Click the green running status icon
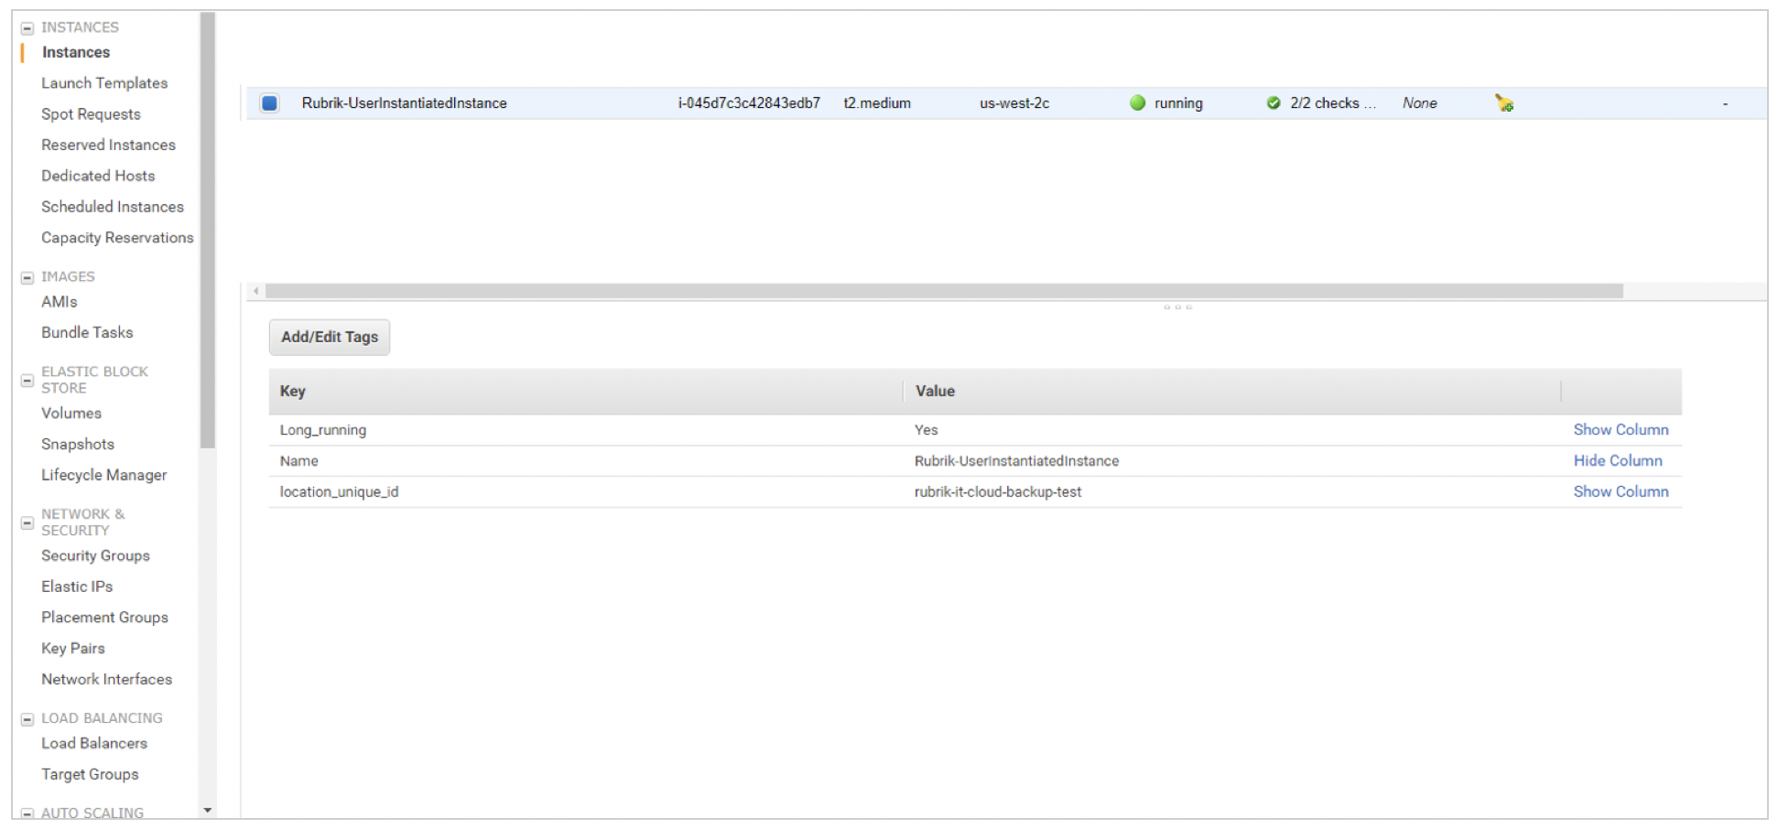This screenshot has height=829, width=1778. click(1138, 103)
